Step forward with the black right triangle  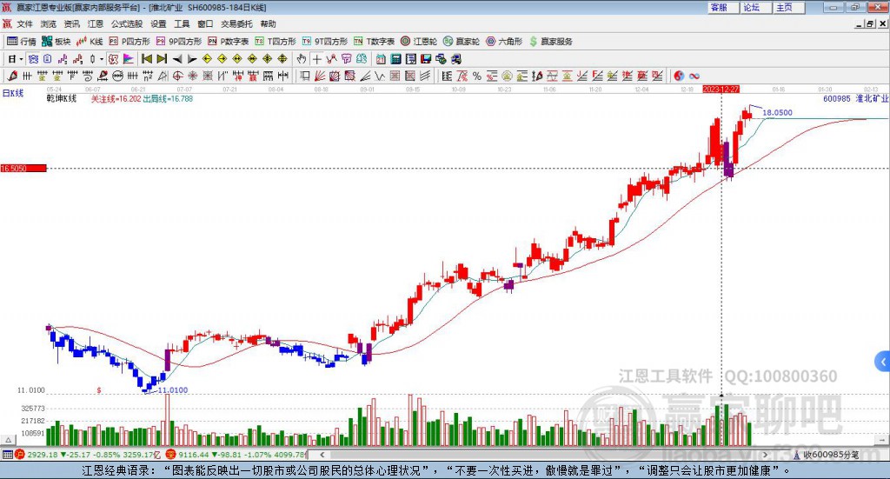(192, 58)
